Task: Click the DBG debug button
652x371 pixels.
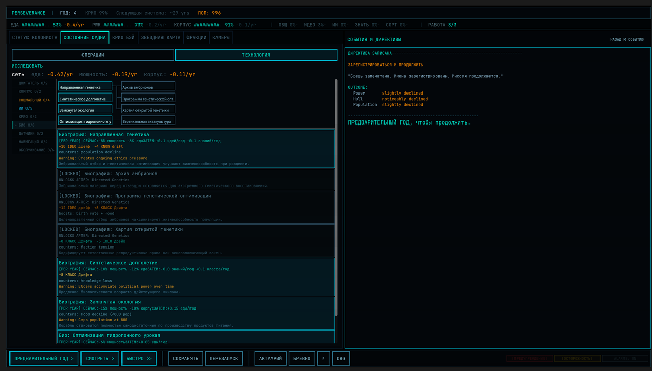Action: [x=341, y=358]
